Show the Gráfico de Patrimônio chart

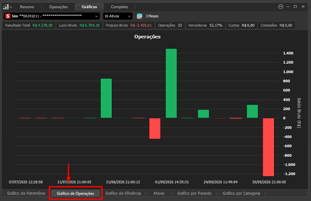pyautogui.click(x=26, y=193)
